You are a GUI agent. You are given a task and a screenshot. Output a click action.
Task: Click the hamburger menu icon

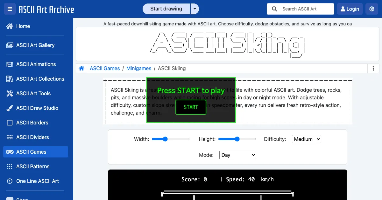coord(10,9)
